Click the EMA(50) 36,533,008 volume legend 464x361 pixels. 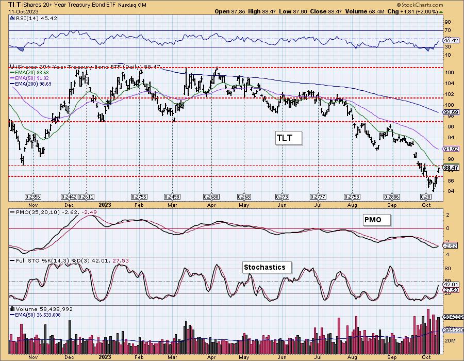tap(38, 315)
